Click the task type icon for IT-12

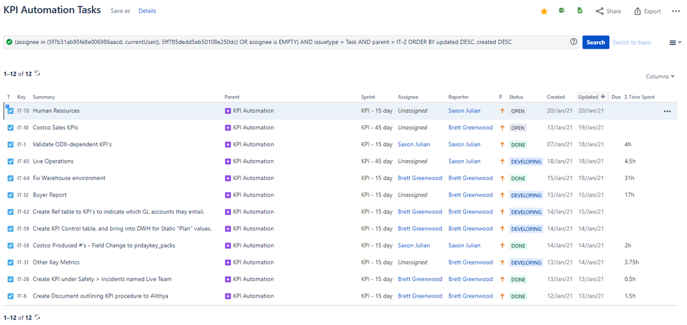[10, 195]
